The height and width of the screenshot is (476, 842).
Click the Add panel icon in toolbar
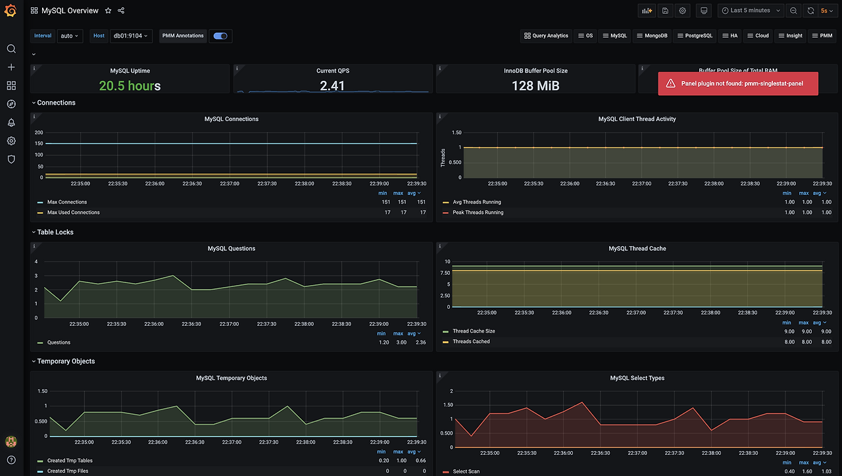(647, 11)
